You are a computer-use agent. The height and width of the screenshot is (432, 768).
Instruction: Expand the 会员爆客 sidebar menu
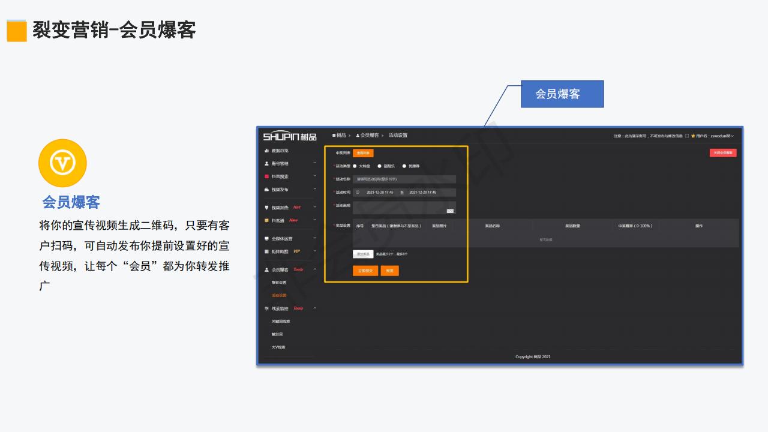coord(280,269)
